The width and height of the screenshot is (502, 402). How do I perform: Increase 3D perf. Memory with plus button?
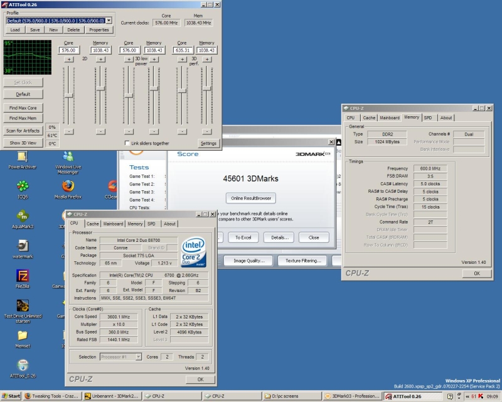[207, 59]
